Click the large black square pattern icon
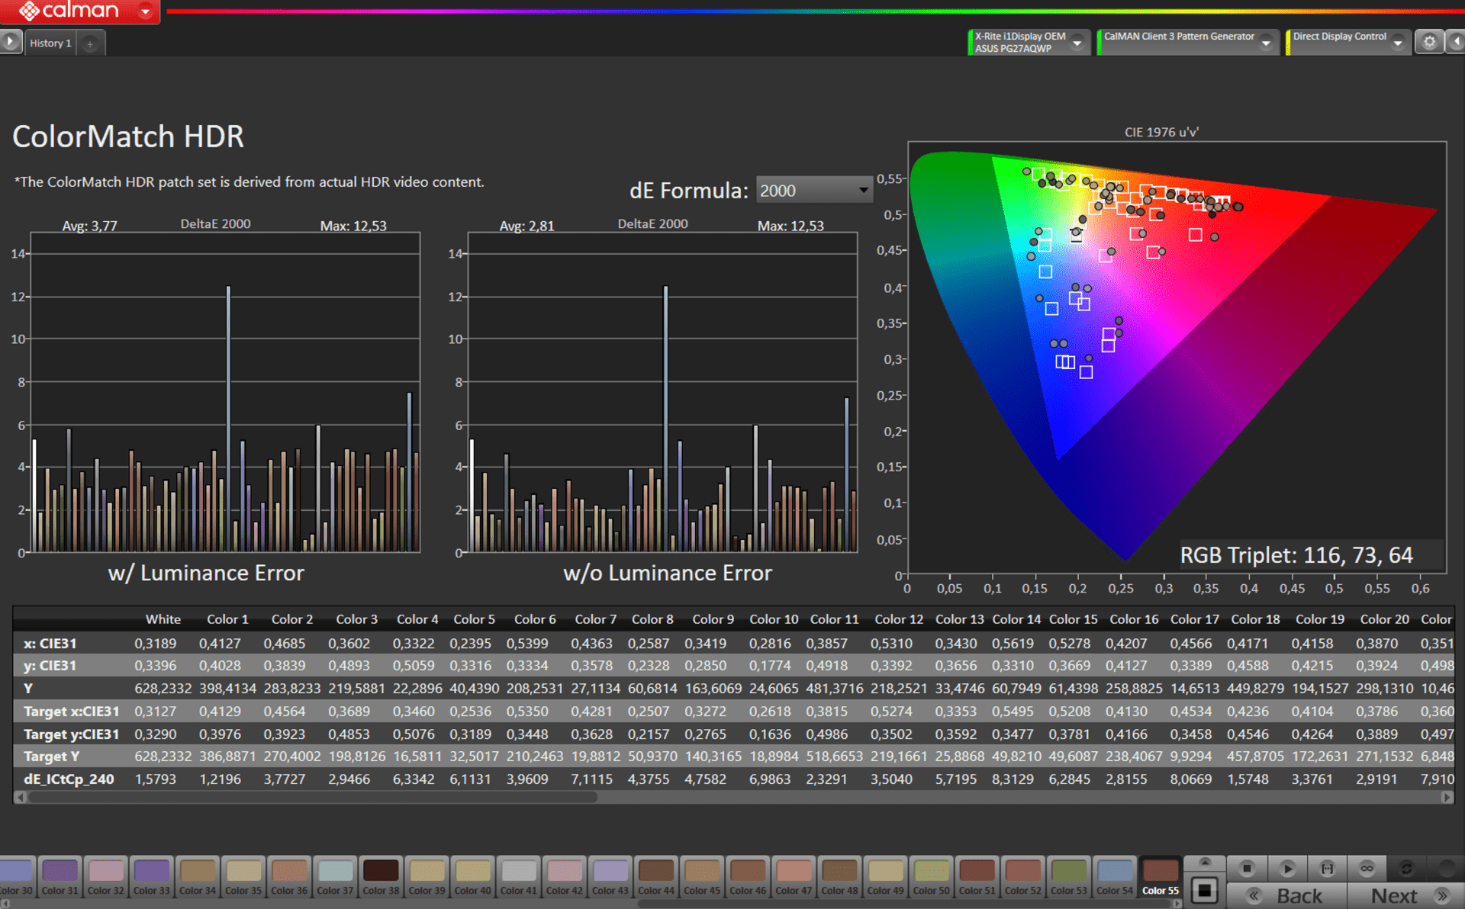The image size is (1465, 909). click(1205, 890)
